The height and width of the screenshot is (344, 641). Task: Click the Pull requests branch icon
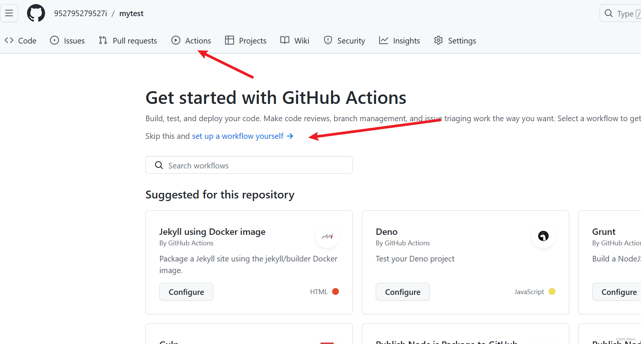(x=103, y=41)
